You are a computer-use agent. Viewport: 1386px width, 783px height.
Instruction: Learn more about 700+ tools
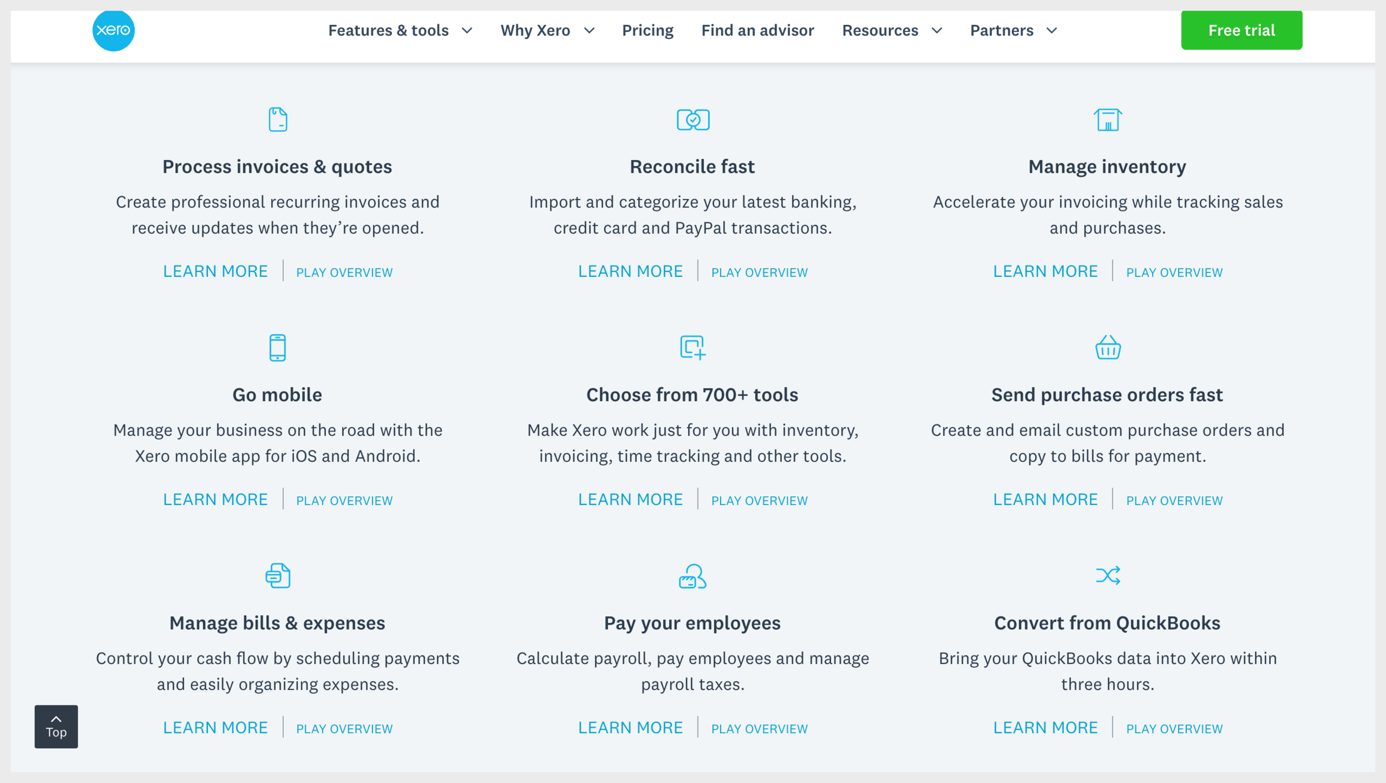point(630,499)
